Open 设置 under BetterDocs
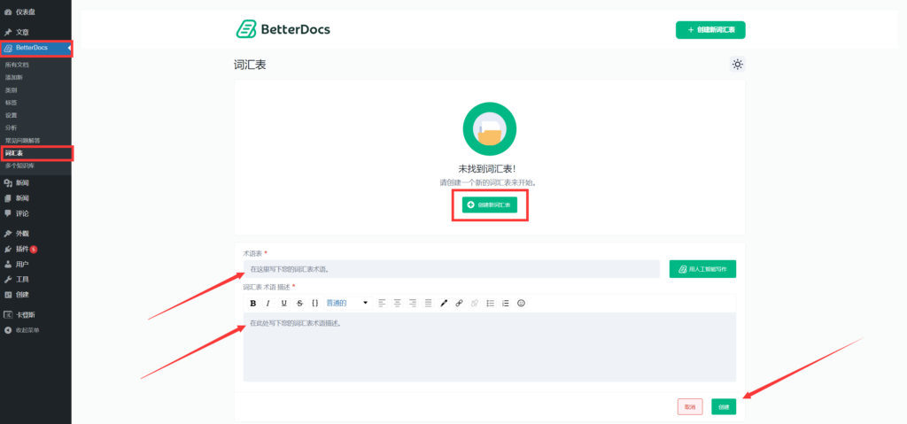Image resolution: width=907 pixels, height=424 pixels. coord(11,115)
